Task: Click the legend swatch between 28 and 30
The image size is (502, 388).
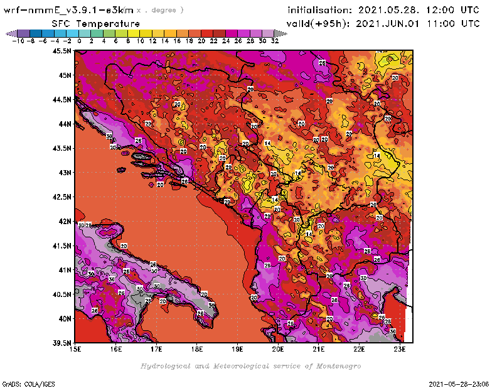Action: (256, 33)
